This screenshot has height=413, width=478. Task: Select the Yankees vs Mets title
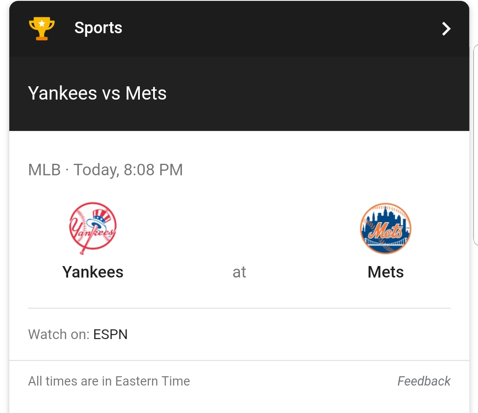click(x=97, y=93)
